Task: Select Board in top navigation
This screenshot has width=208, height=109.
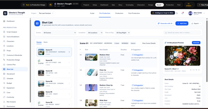Action: pos(159,5)
